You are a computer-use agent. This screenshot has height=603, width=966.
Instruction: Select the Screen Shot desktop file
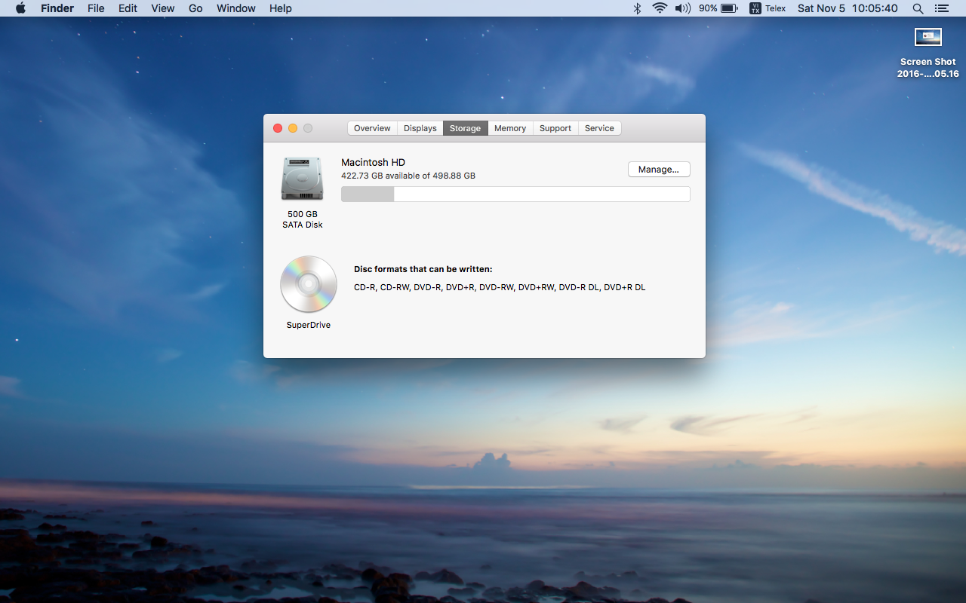tap(928, 38)
